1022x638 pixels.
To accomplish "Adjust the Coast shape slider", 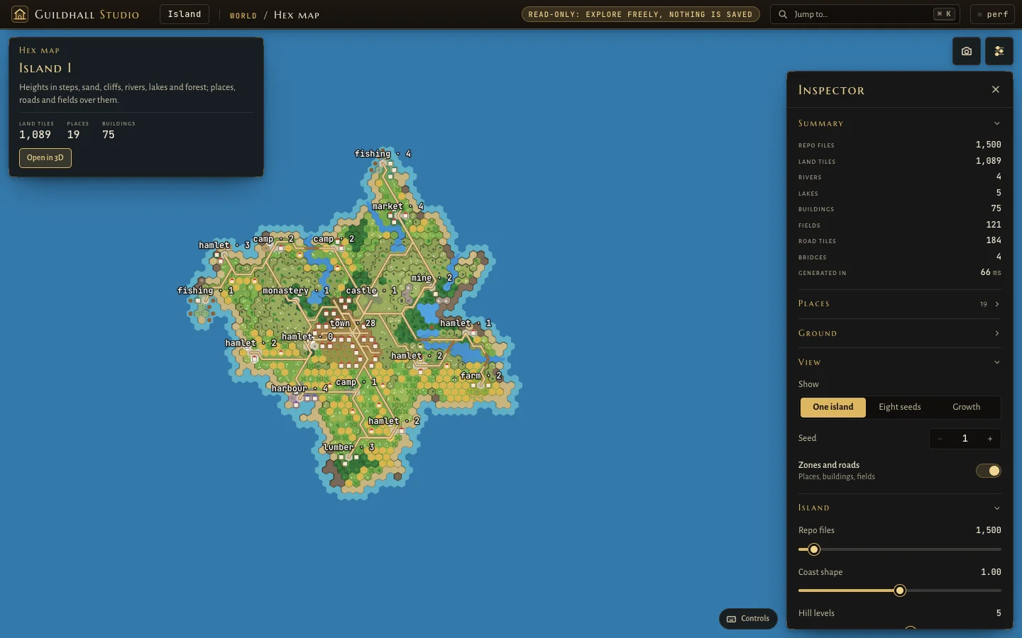I will point(899,591).
